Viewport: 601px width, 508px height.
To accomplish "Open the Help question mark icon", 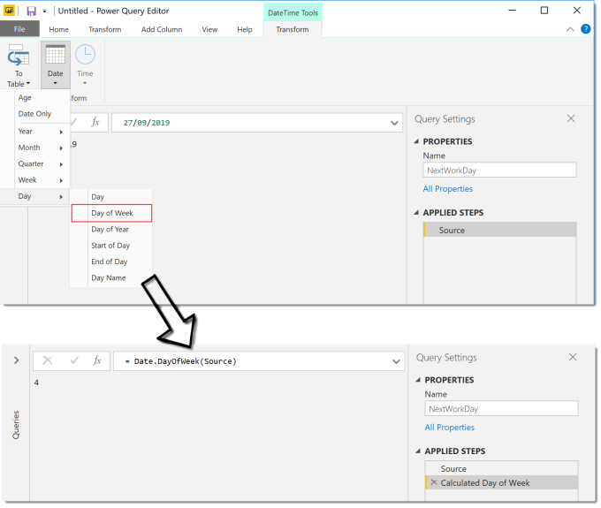I will point(585,29).
